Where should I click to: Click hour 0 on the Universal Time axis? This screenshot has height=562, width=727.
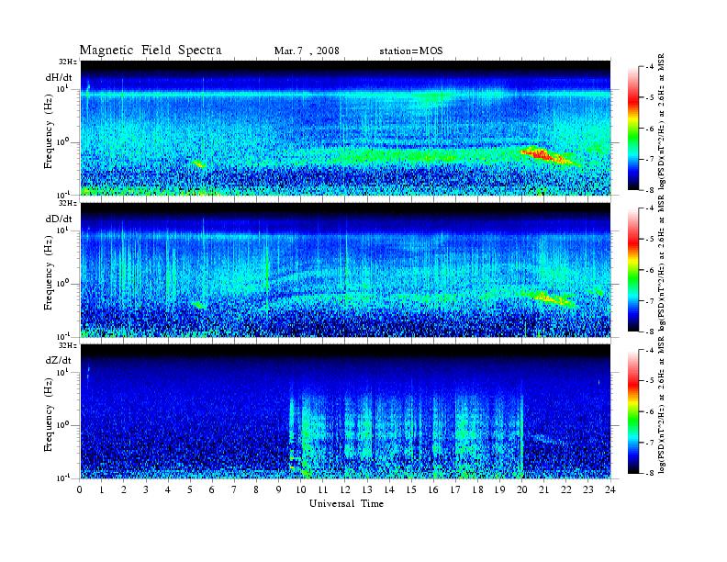(x=80, y=489)
